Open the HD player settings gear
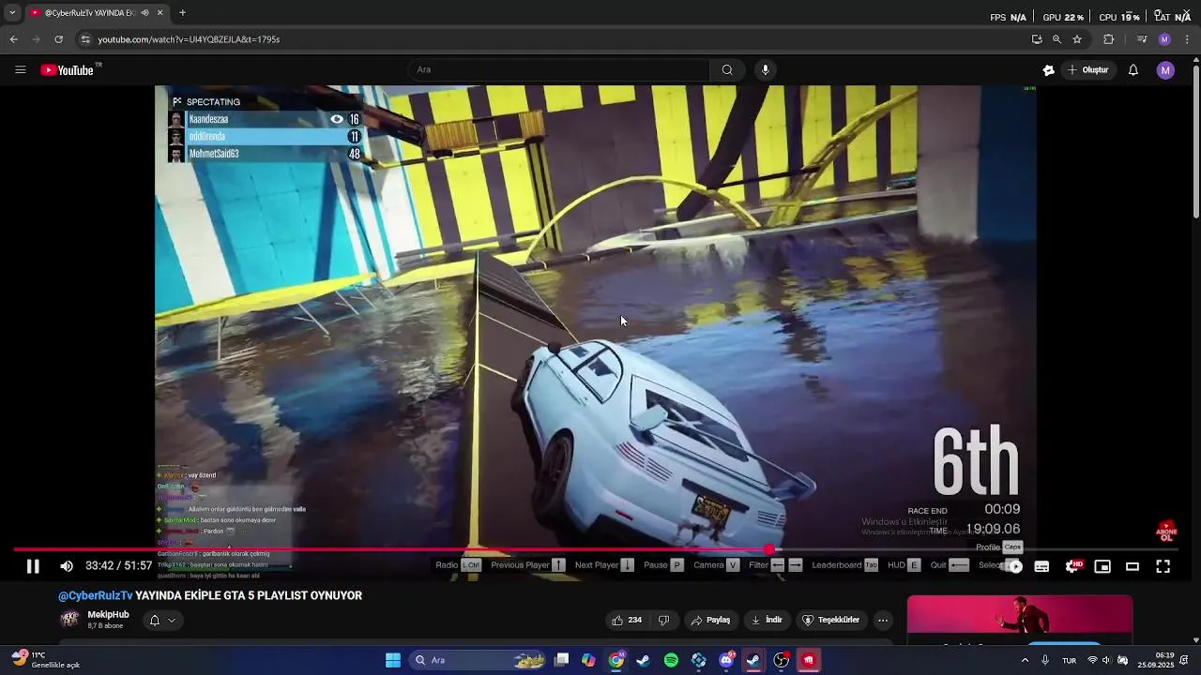 click(1072, 566)
